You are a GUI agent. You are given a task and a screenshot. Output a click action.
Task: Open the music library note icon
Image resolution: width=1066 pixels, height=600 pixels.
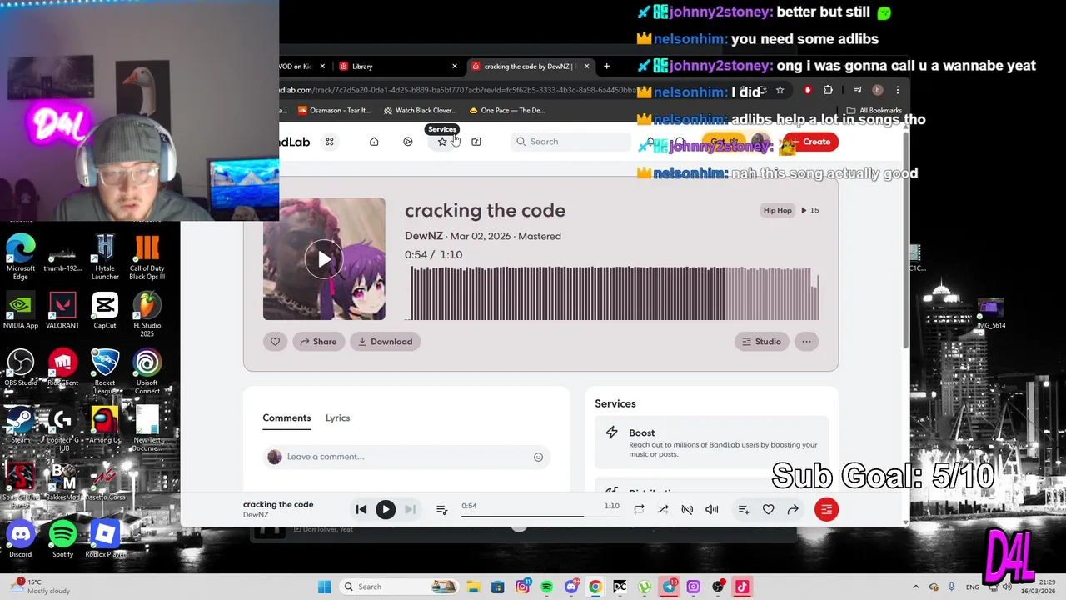(476, 142)
